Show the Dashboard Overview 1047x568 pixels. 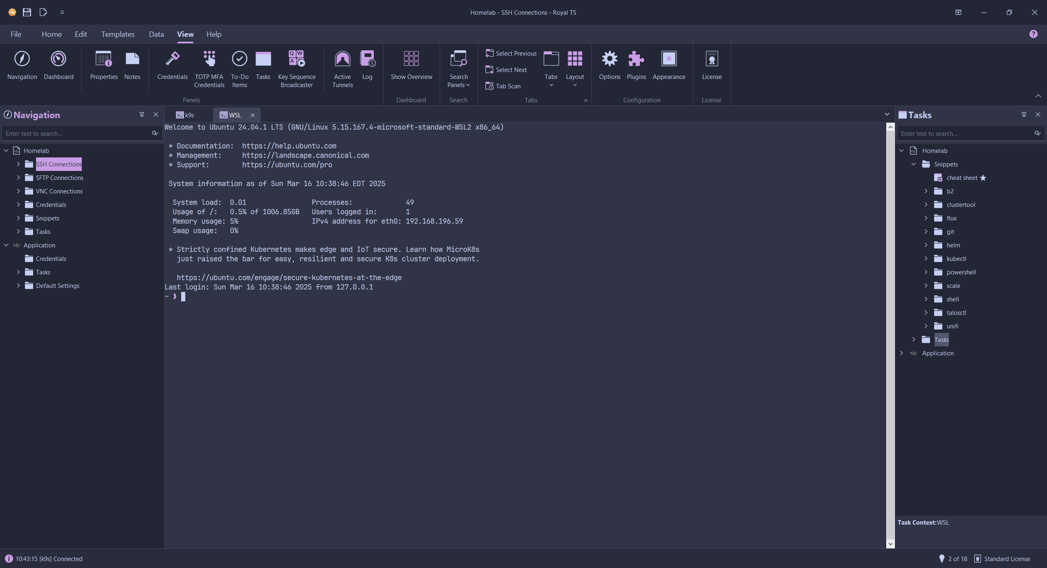[411, 65]
